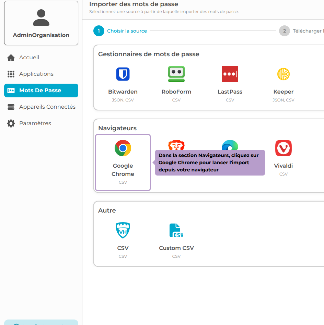Viewport: 324px width, 325px height.
Task: Click JSON, CSV format under Keeper
Action: [283, 100]
